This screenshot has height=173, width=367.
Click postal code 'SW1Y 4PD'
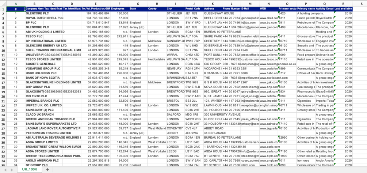194,23
